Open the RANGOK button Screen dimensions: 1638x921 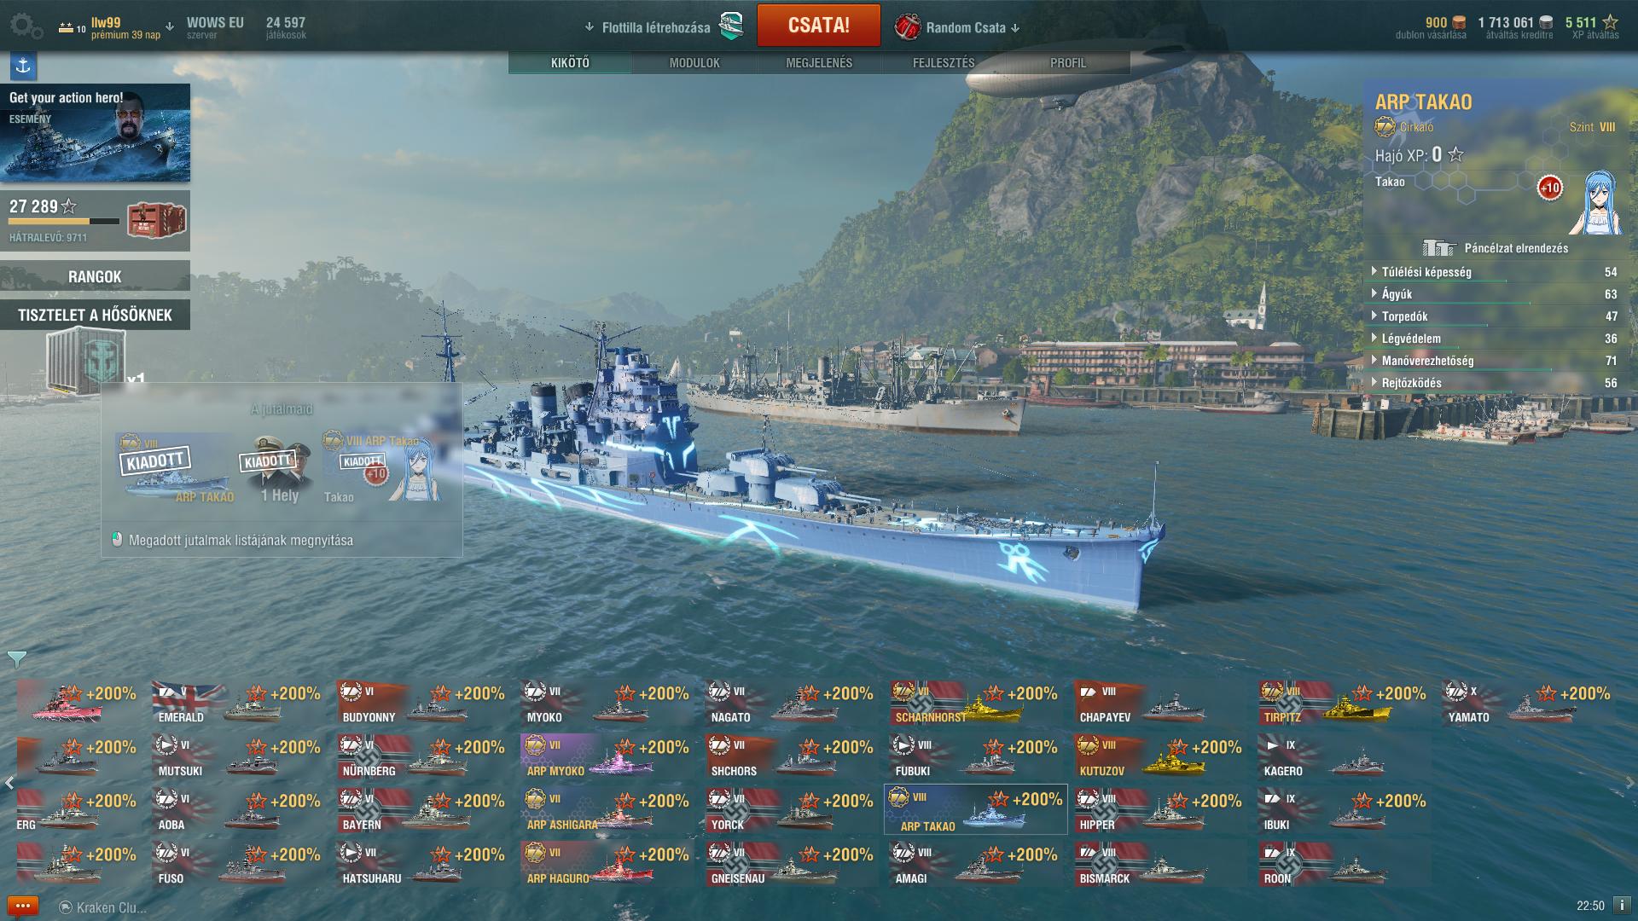pyautogui.click(x=95, y=276)
